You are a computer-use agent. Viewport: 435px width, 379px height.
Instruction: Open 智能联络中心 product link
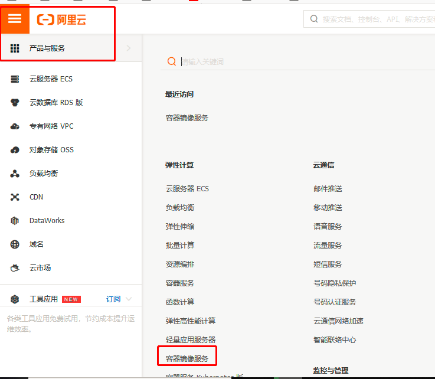335,340
